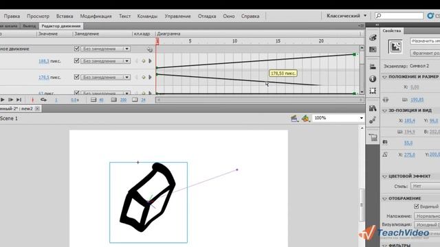This screenshot has width=440, height=247.
Task: Add keyframe in the 178,5 пикс. row
Action: (x=144, y=78)
